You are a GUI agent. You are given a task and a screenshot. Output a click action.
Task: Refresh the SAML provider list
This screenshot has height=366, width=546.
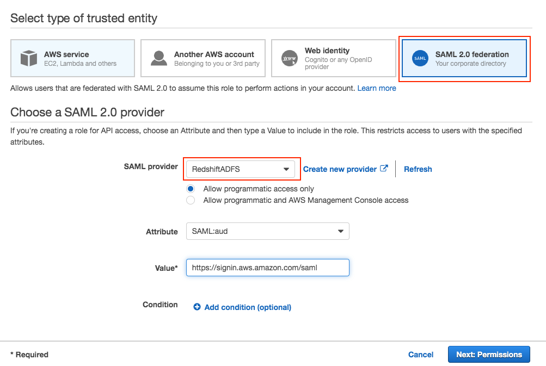tap(418, 169)
